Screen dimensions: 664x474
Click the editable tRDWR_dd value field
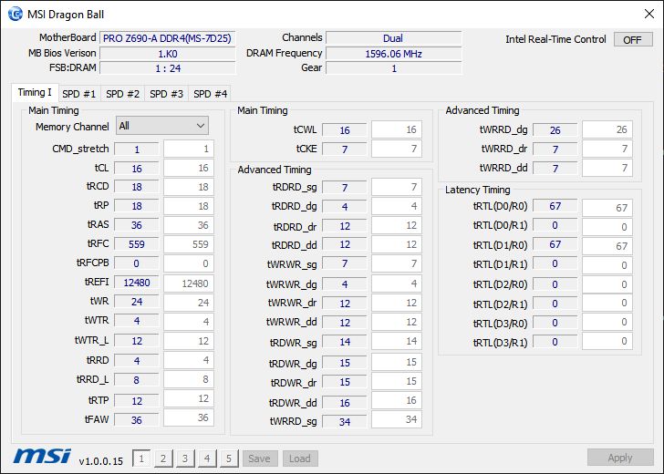(x=397, y=400)
